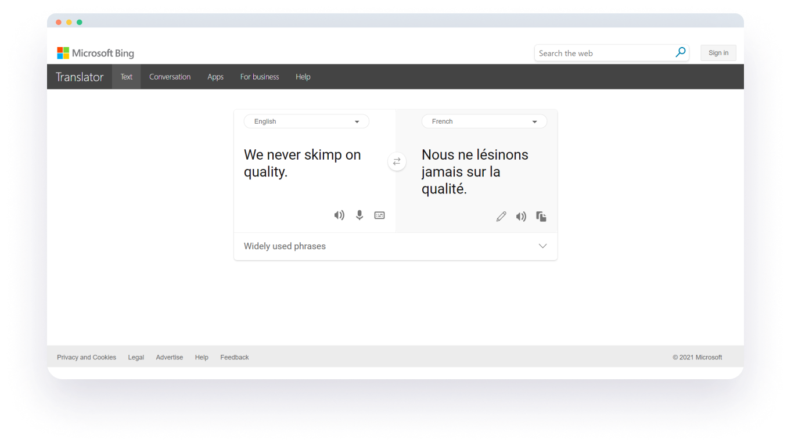Go to the For business section
791x446 pixels.
click(259, 76)
